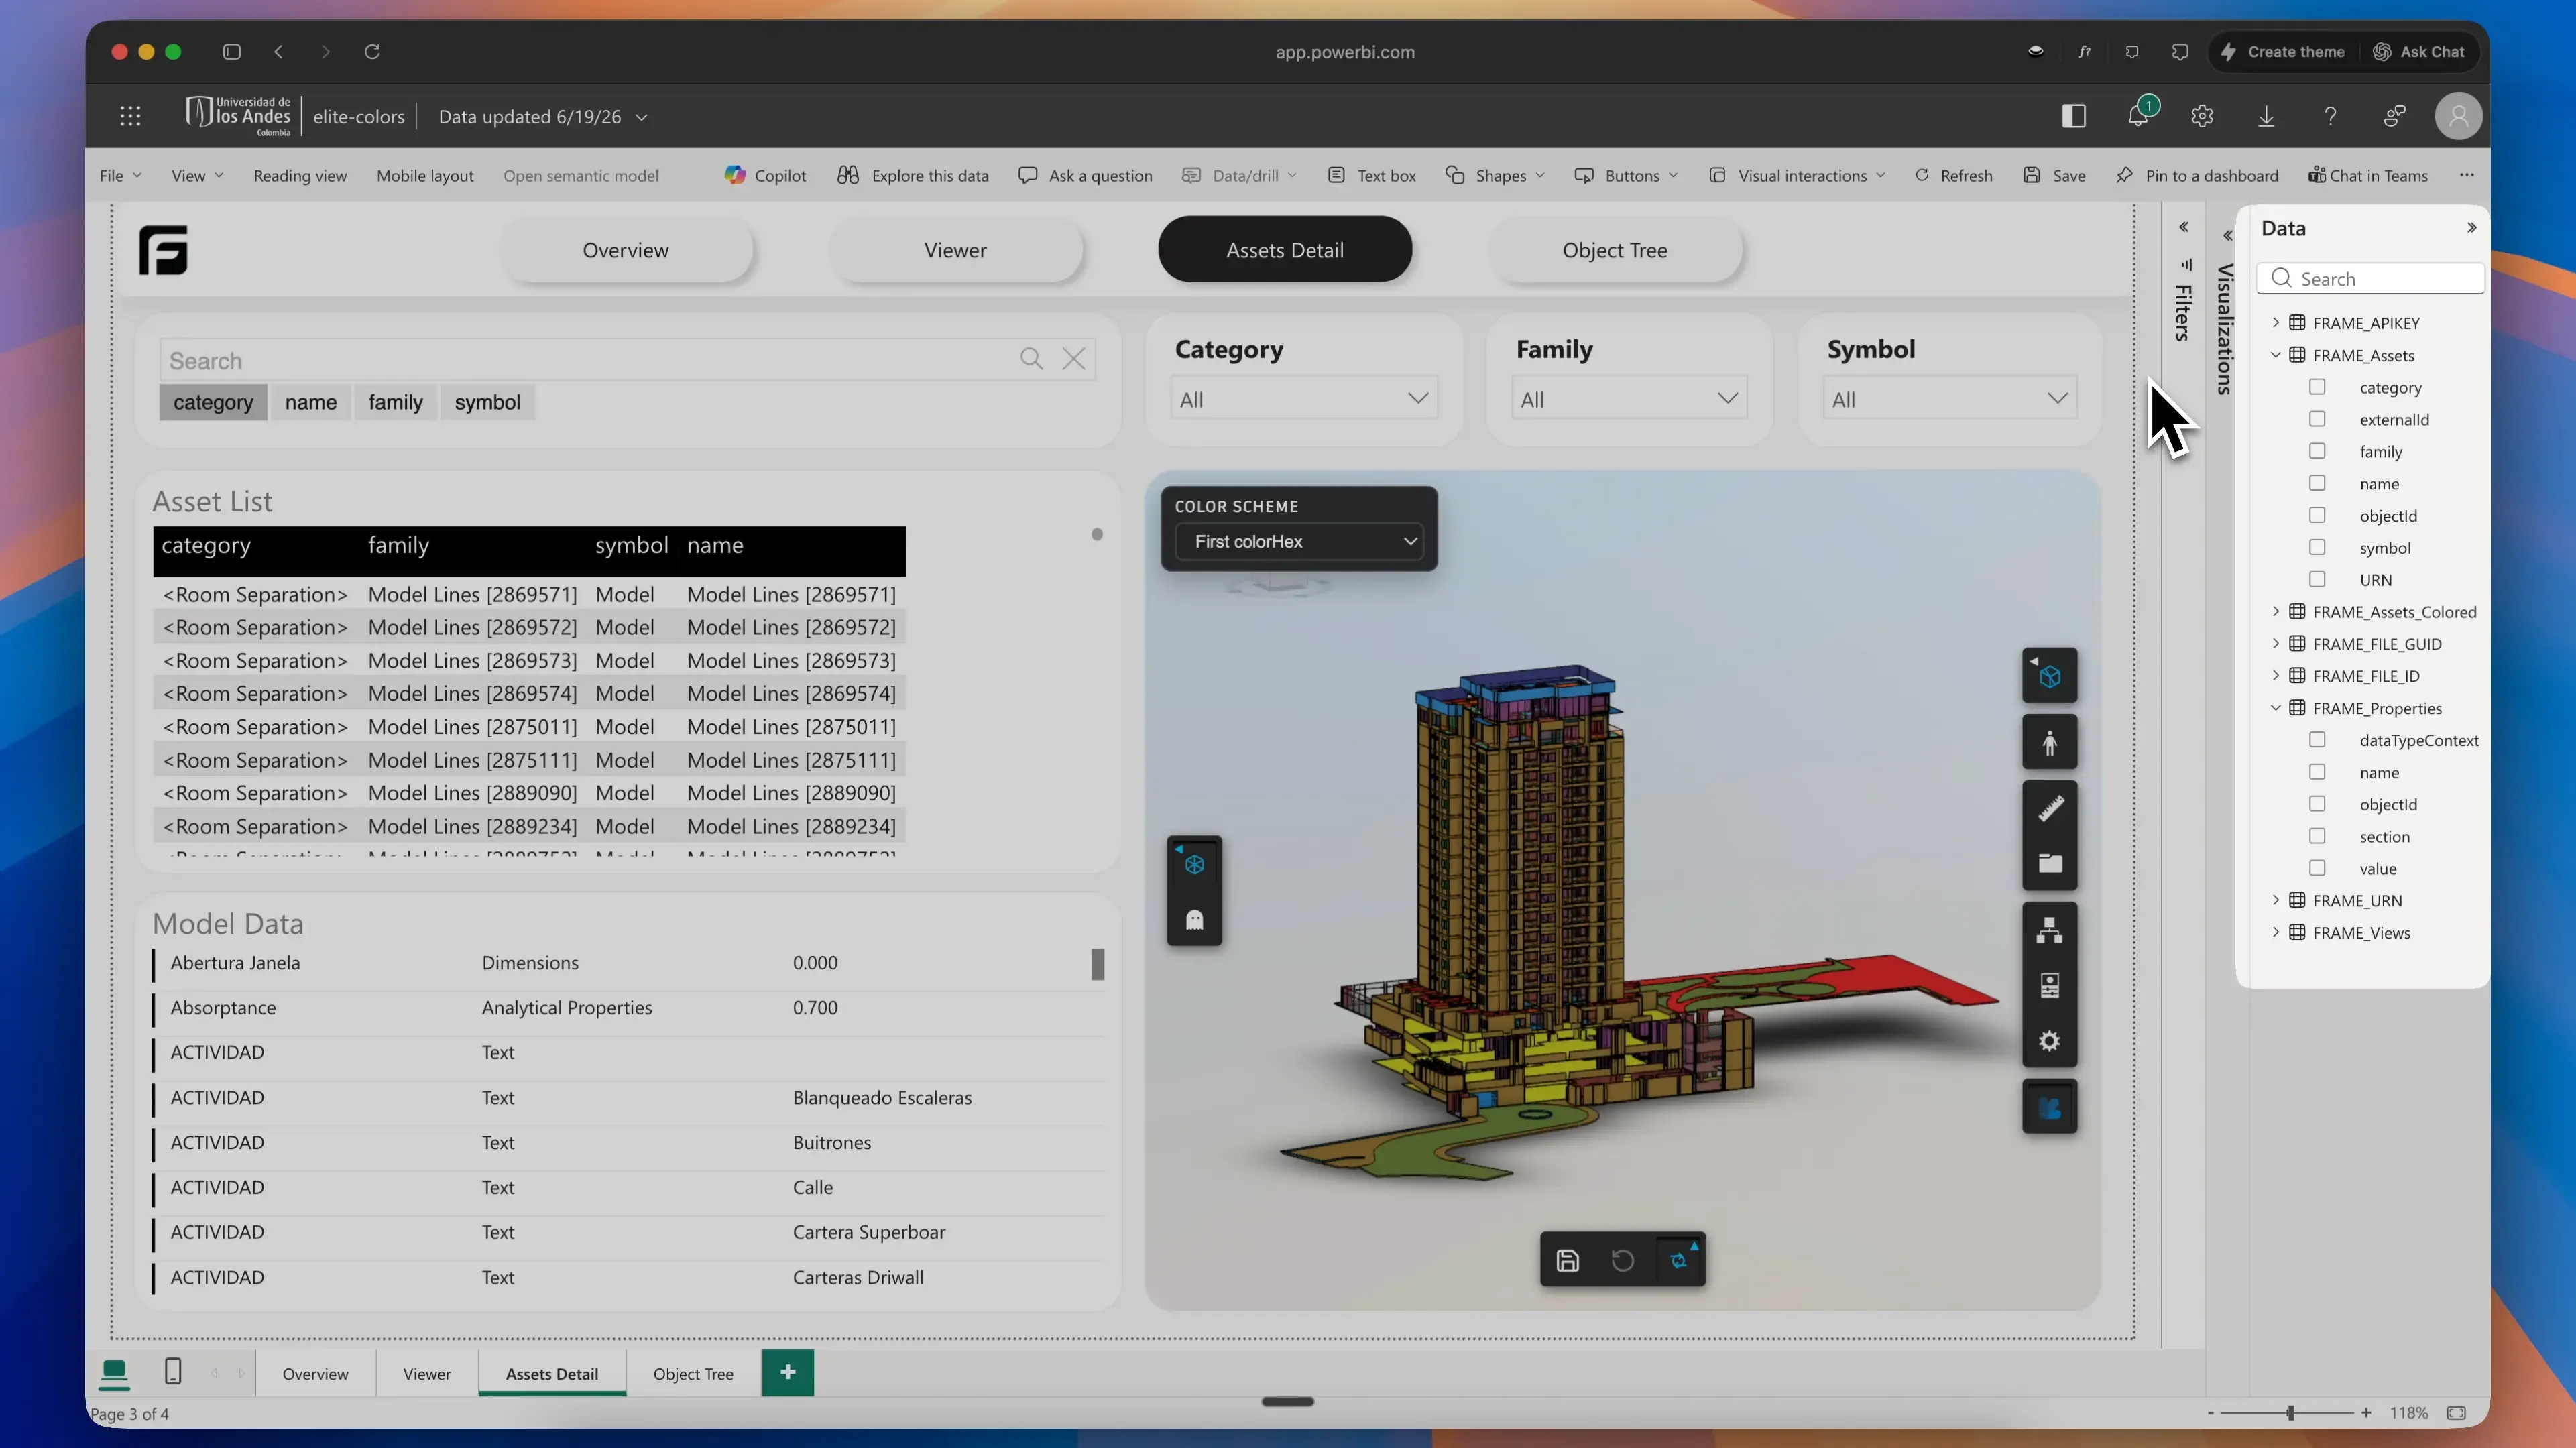Switch to the mobile layout phone icon
Viewport: 2576px width, 1448px height.
pyautogui.click(x=172, y=1372)
